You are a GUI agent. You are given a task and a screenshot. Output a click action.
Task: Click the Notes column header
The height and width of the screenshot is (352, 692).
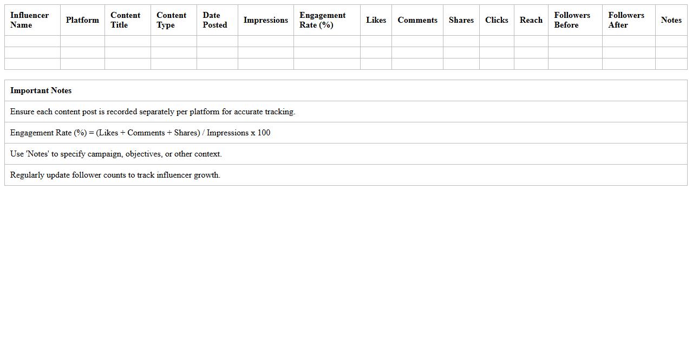click(671, 20)
